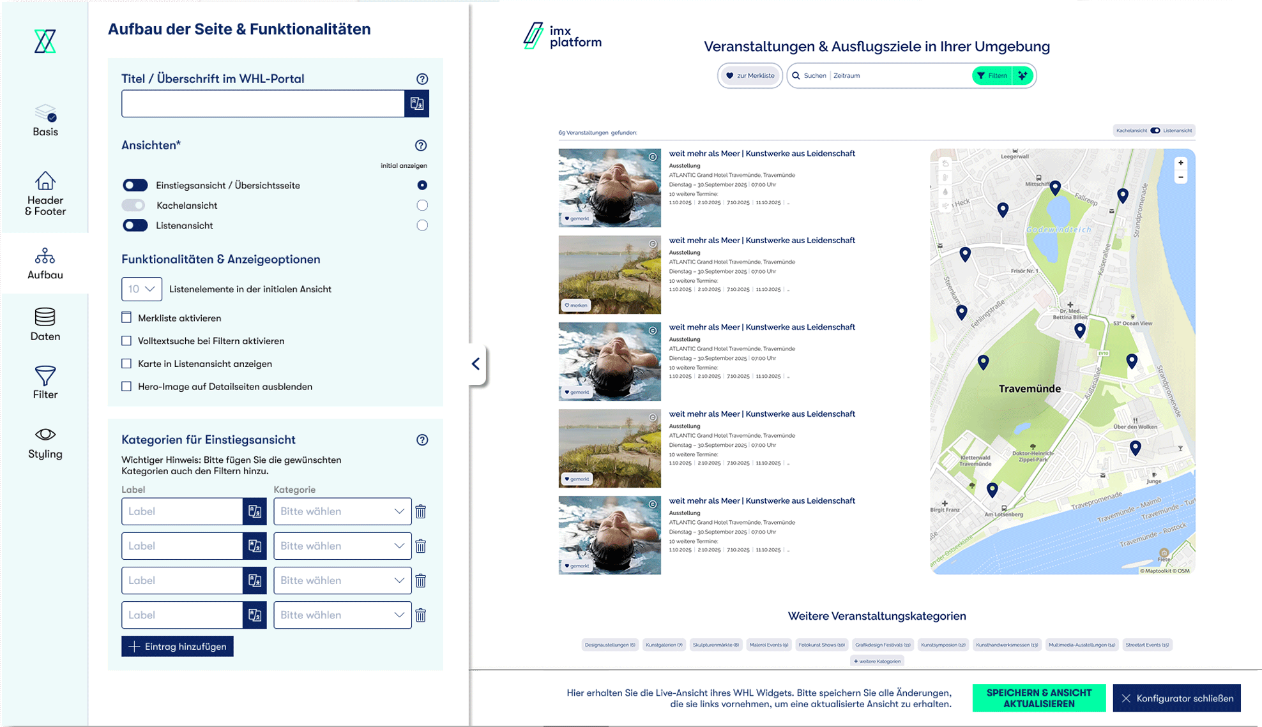Click help icon next to Ansichten
This screenshot has width=1262, height=727.
point(421,146)
